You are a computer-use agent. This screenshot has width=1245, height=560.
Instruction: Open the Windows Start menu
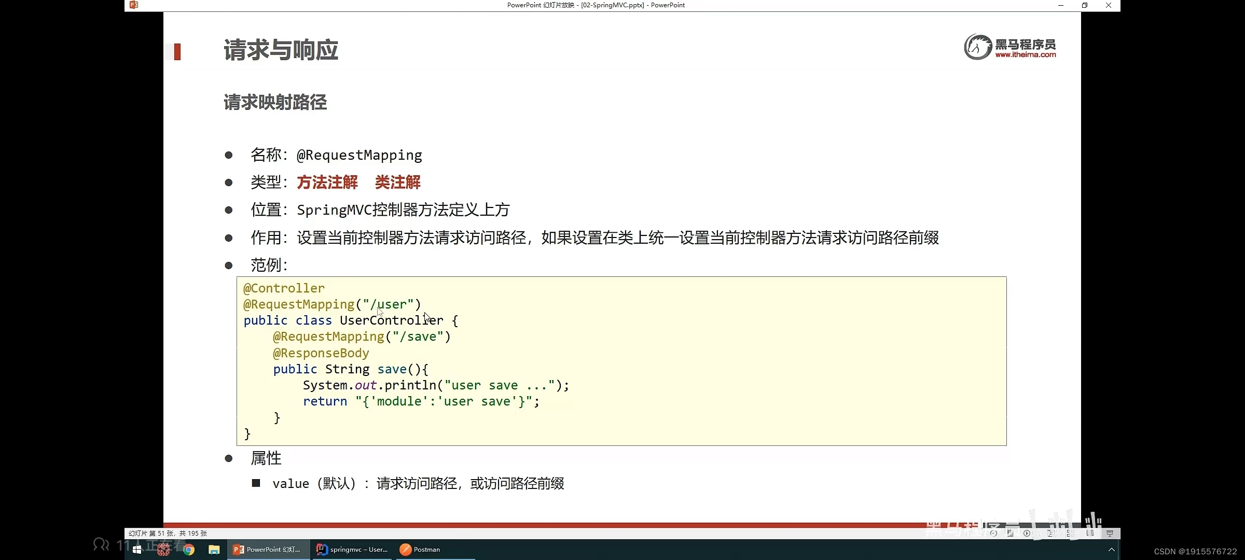point(137,550)
